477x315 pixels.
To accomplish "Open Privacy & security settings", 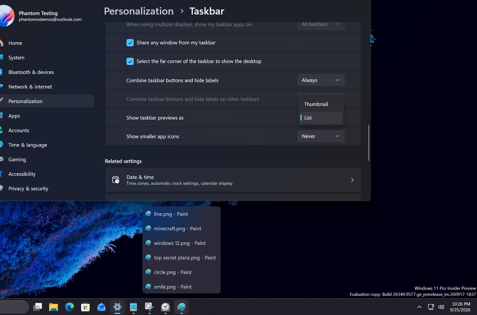I will 47,189.
